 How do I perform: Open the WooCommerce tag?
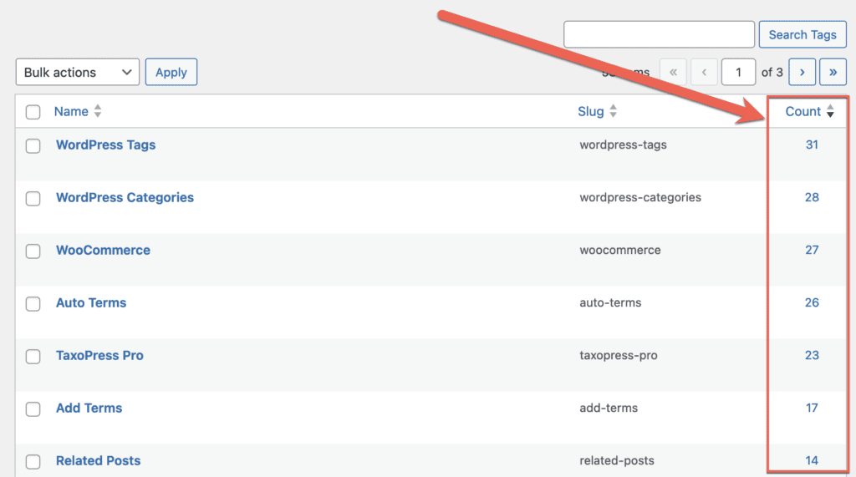coord(103,250)
